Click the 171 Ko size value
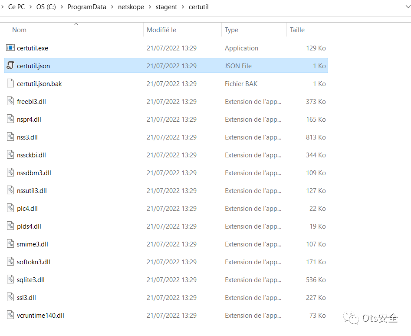This screenshot has width=411, height=336. pos(316,262)
